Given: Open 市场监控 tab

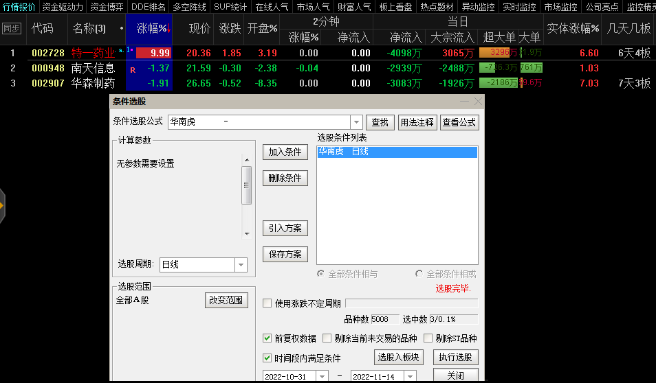Looking at the screenshot, I should (x=560, y=7).
